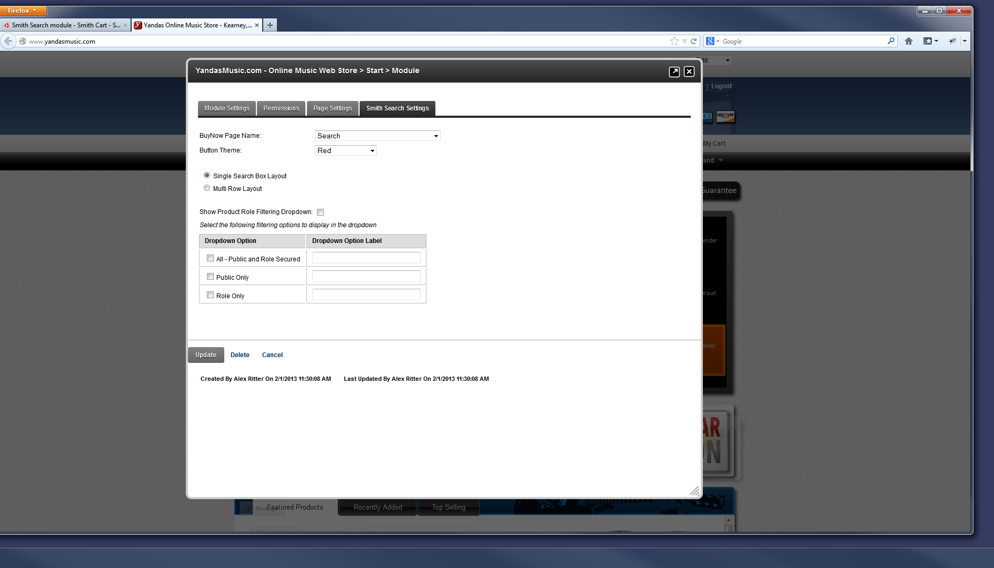Select the Smith Search Settings tab
The width and height of the screenshot is (994, 568).
point(397,108)
